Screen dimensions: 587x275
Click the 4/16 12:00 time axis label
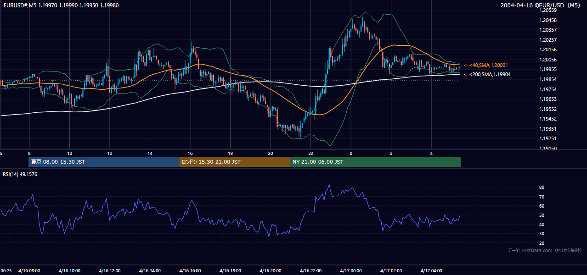pos(110,271)
